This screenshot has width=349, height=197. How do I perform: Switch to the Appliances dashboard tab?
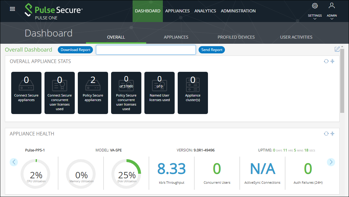click(176, 37)
